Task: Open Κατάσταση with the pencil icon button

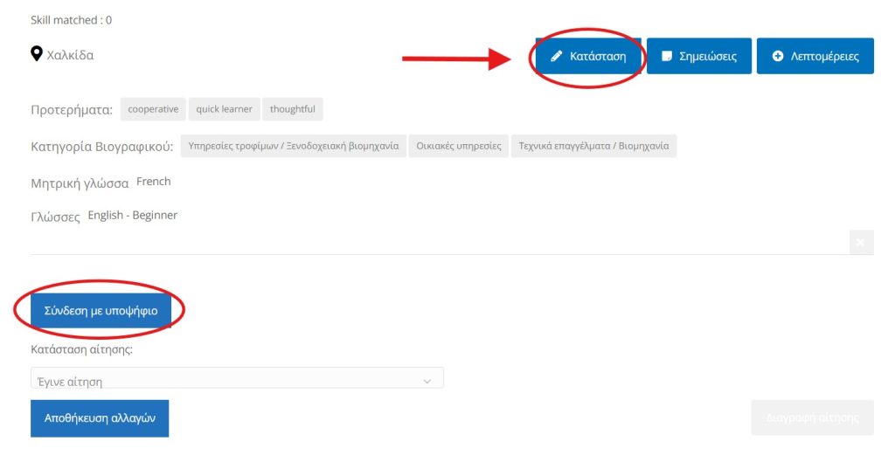Action: click(x=588, y=56)
